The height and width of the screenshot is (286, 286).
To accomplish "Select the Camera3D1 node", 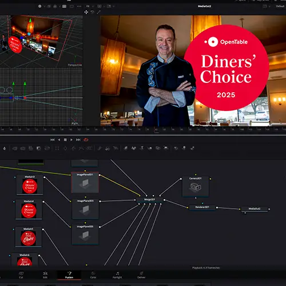I will [196, 186].
